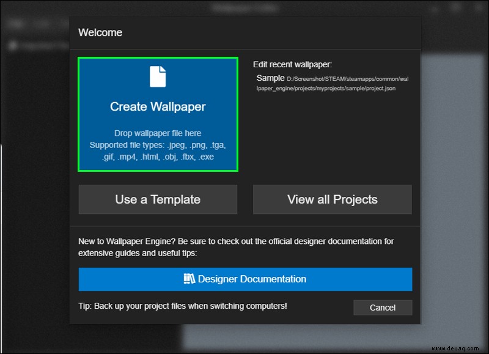Click the 'Drop wallpaper file here' text

[158, 133]
